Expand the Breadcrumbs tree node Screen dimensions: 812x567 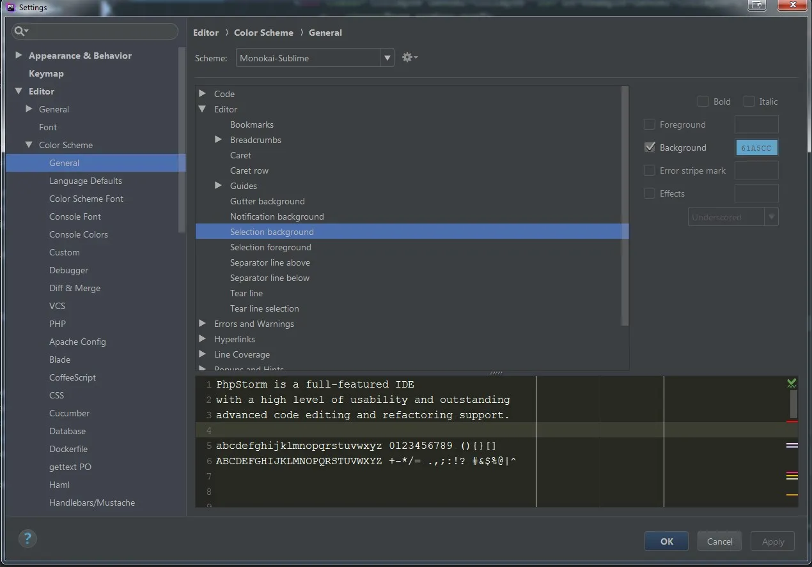click(218, 140)
